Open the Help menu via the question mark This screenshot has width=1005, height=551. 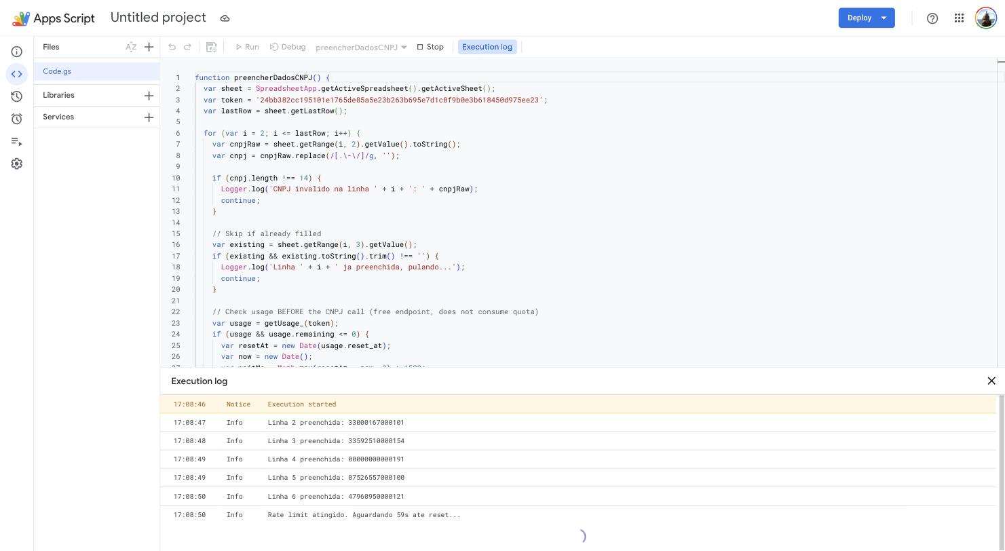(x=932, y=18)
